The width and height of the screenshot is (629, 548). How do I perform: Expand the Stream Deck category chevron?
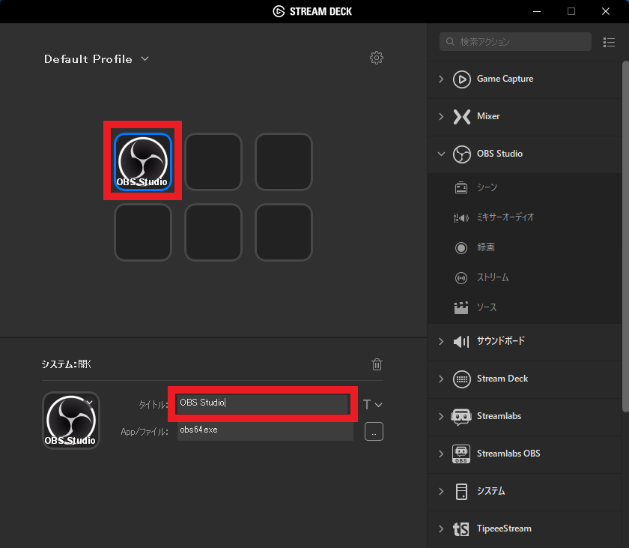(x=441, y=379)
